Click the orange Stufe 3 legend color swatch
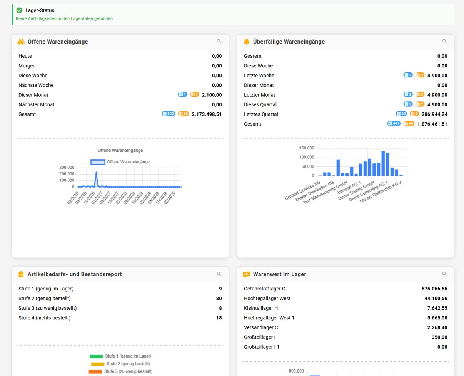Image resolution: width=464 pixels, height=376 pixels. pos(95,371)
